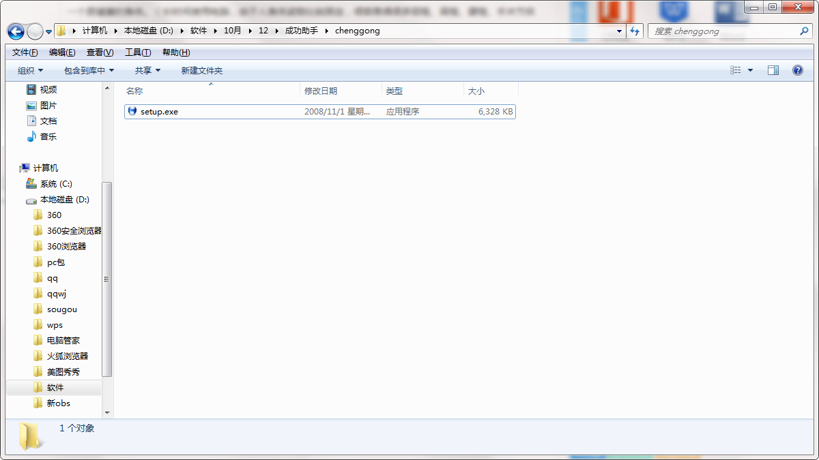The image size is (819, 460).
Task: Click the refresh button beside address bar
Action: coord(635,31)
